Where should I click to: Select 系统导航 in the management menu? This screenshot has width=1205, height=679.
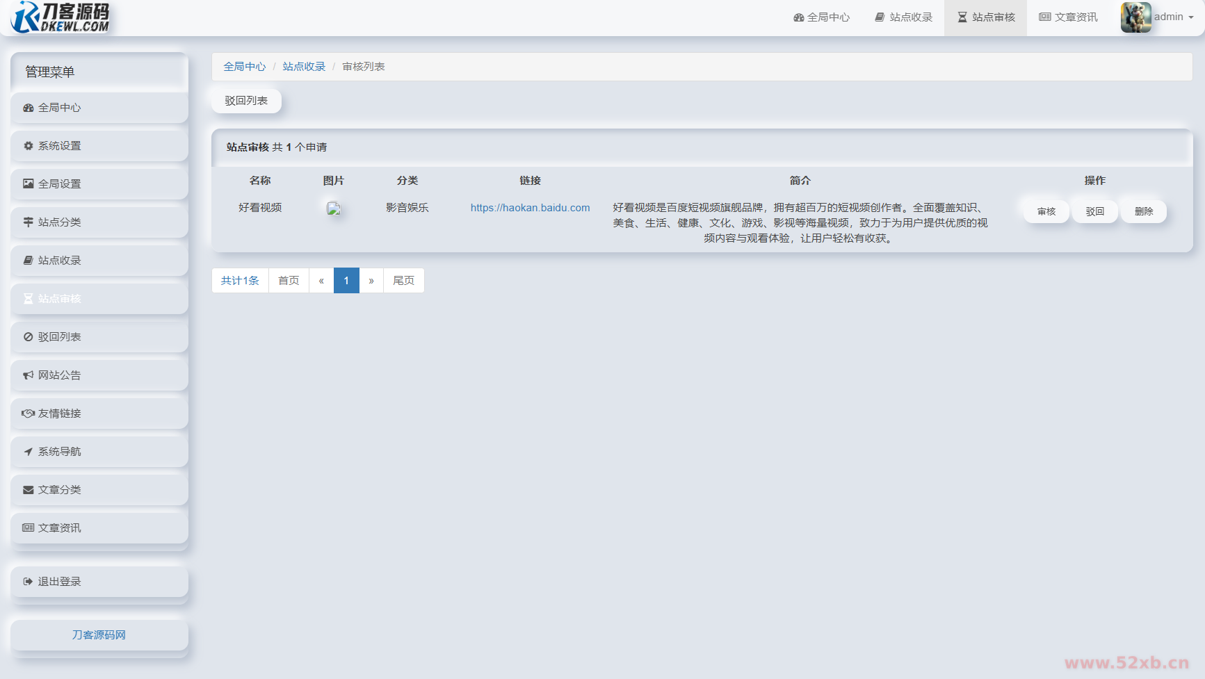pos(59,452)
